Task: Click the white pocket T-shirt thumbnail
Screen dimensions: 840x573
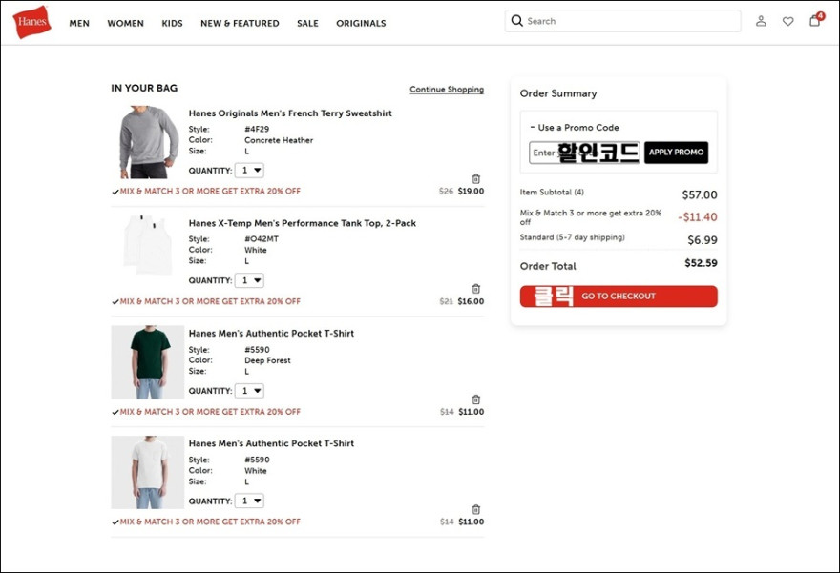Action: pos(148,473)
